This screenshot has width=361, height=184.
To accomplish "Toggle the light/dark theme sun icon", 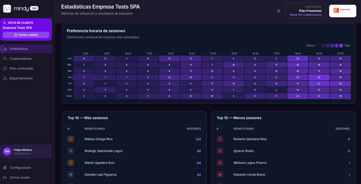I will (x=279, y=11).
